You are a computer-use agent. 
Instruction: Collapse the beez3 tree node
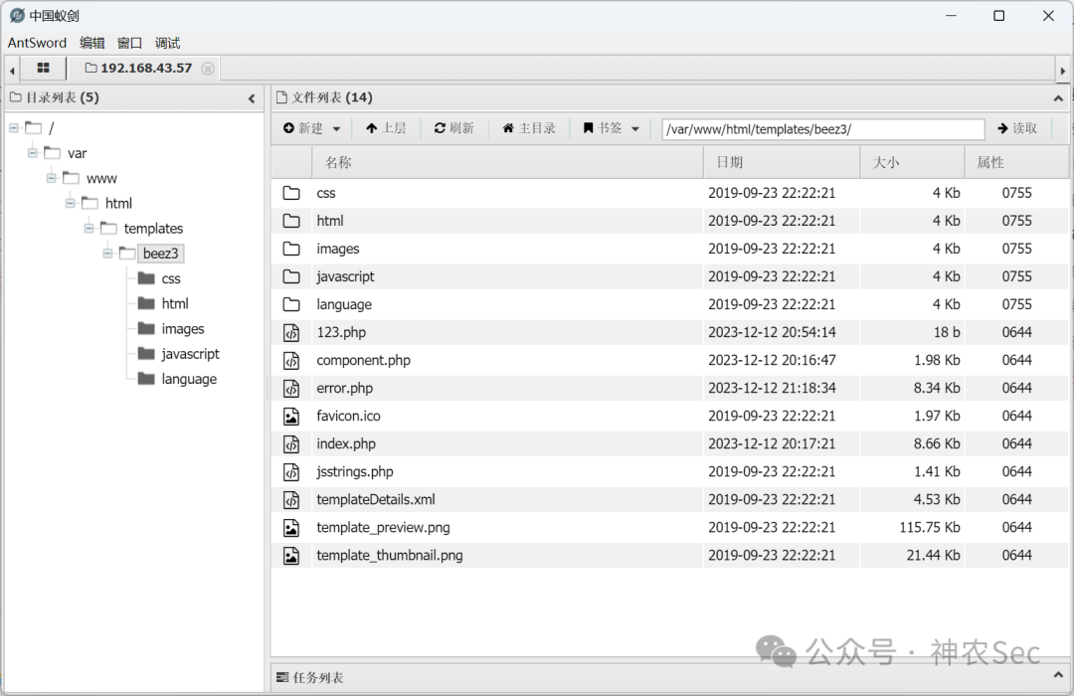(107, 254)
